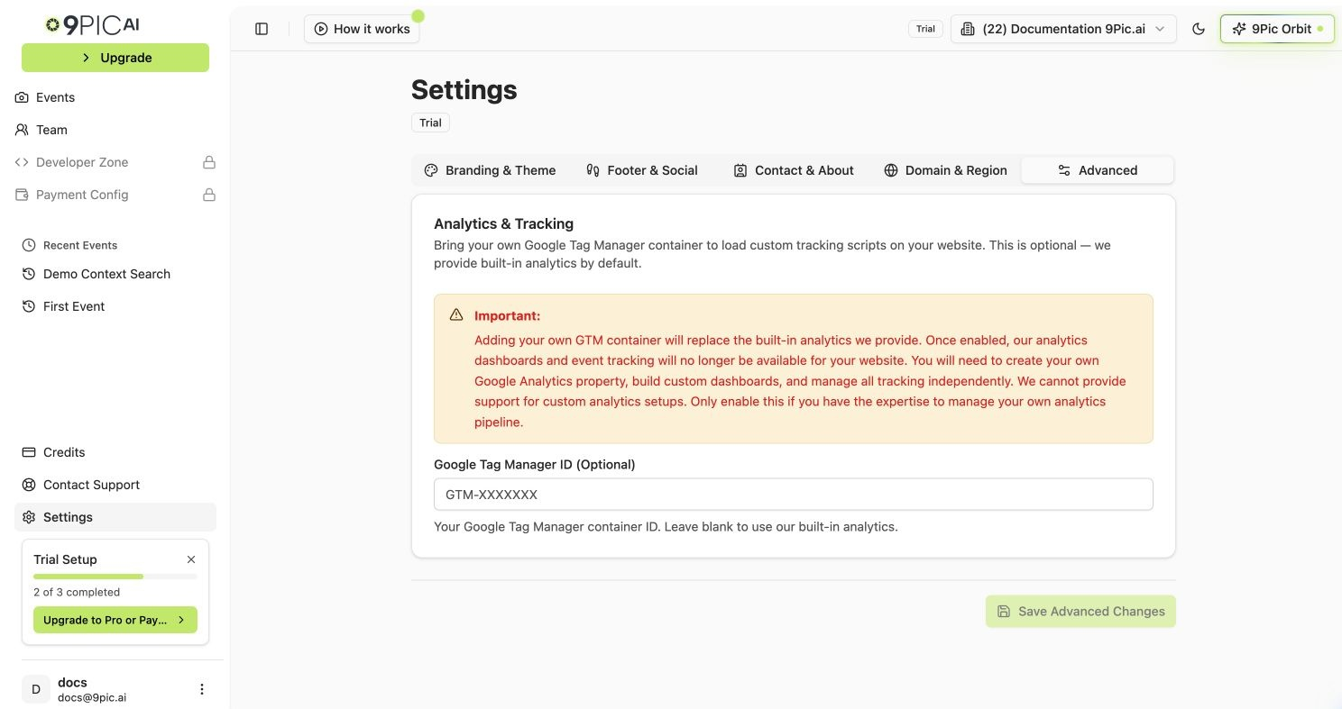Click the Developer Zone lock icon
This screenshot has height=709, width=1342.
209,162
